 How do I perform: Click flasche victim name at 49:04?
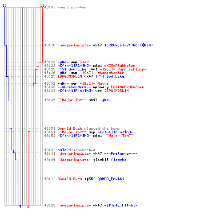click(x=119, y=160)
